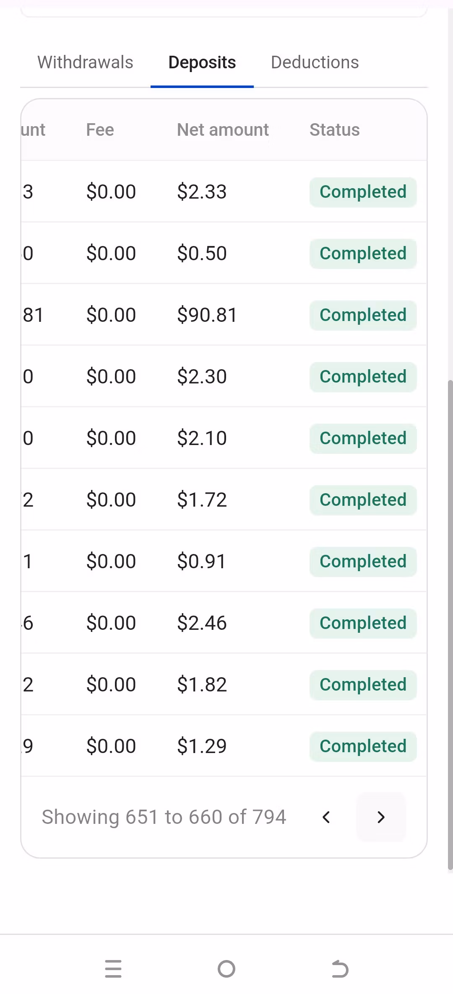Select the $0.50 net amount cell
The height and width of the screenshot is (994, 453).
click(202, 254)
